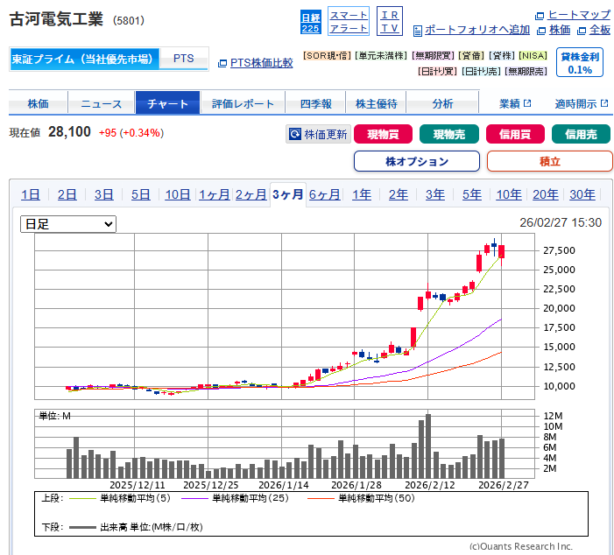Screen dimensions: 614x555
Task: Click the refresh icon in 株価更新
Action: 295,134
